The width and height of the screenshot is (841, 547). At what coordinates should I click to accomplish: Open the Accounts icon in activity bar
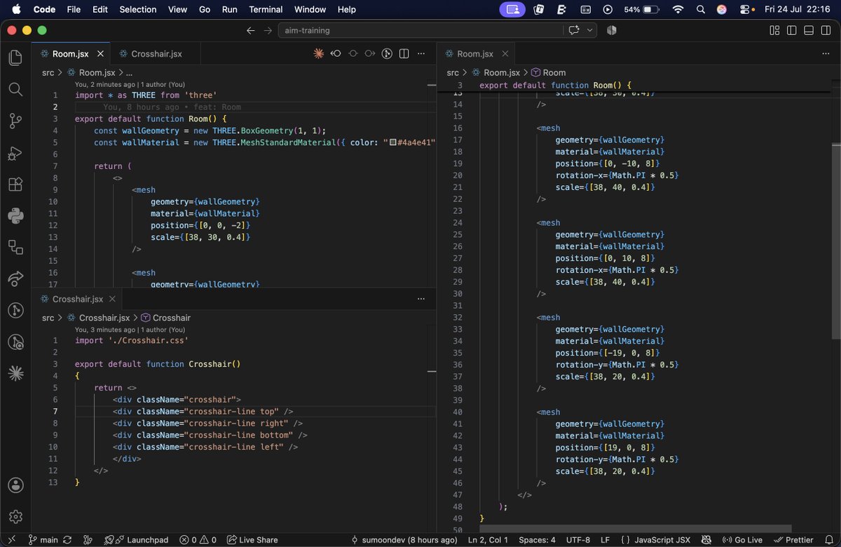coord(15,485)
